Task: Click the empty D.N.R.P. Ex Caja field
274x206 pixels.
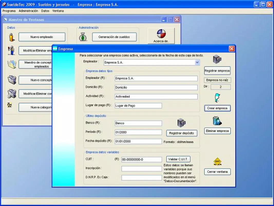Action: pyautogui.click(x=141, y=178)
